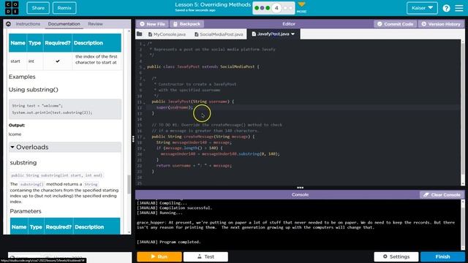Click the documentation panel scrollbar thumb
The image size is (468, 263).
129,184
